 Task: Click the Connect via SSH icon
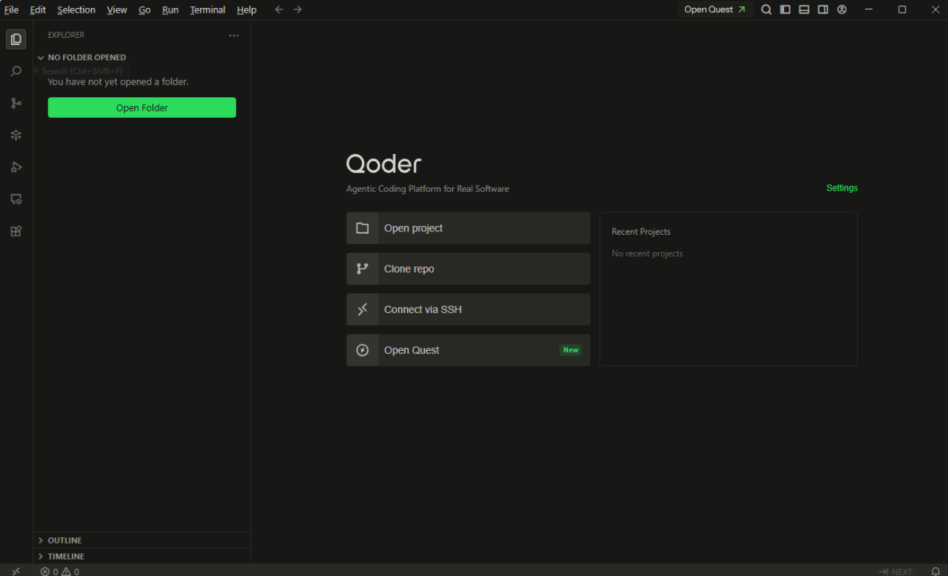click(x=363, y=310)
